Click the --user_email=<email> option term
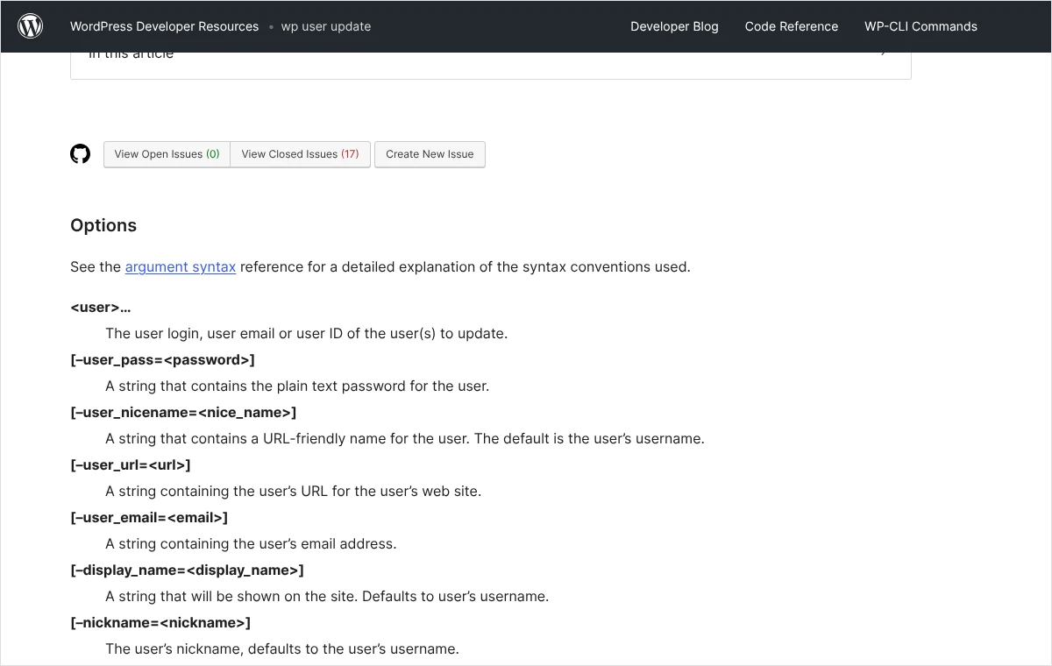Image resolution: width=1052 pixels, height=666 pixels. tap(149, 518)
